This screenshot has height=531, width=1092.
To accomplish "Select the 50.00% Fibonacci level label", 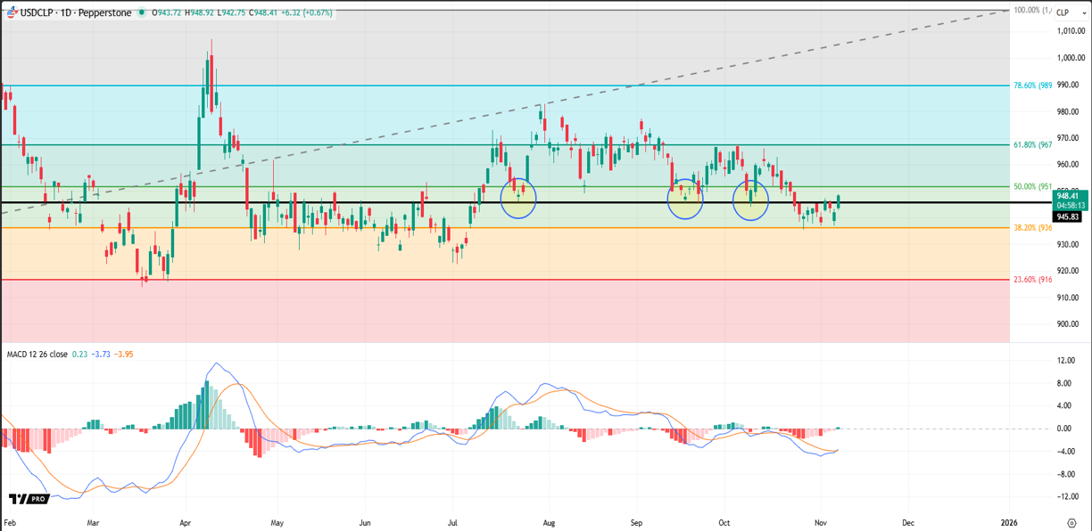I will (x=1033, y=187).
